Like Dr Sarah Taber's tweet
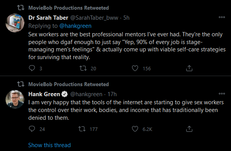Screen dimensions: 231x151 coord(135,68)
